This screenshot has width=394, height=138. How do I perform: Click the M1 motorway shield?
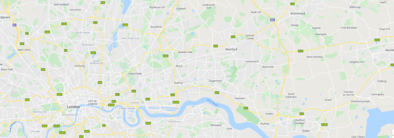coord(14,25)
